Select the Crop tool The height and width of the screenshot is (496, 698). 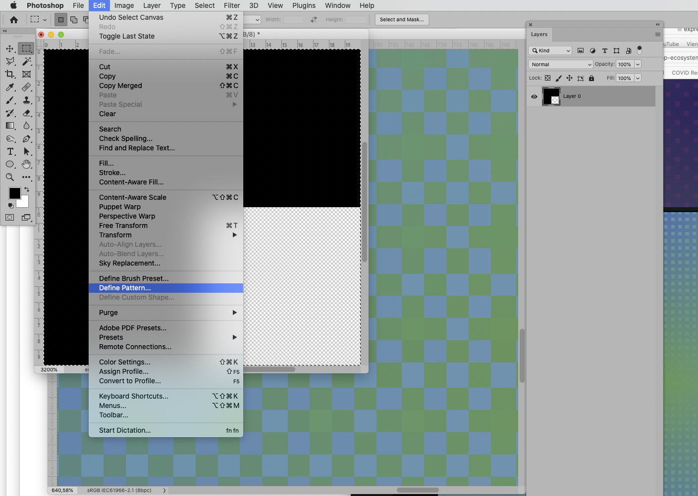[x=10, y=75]
